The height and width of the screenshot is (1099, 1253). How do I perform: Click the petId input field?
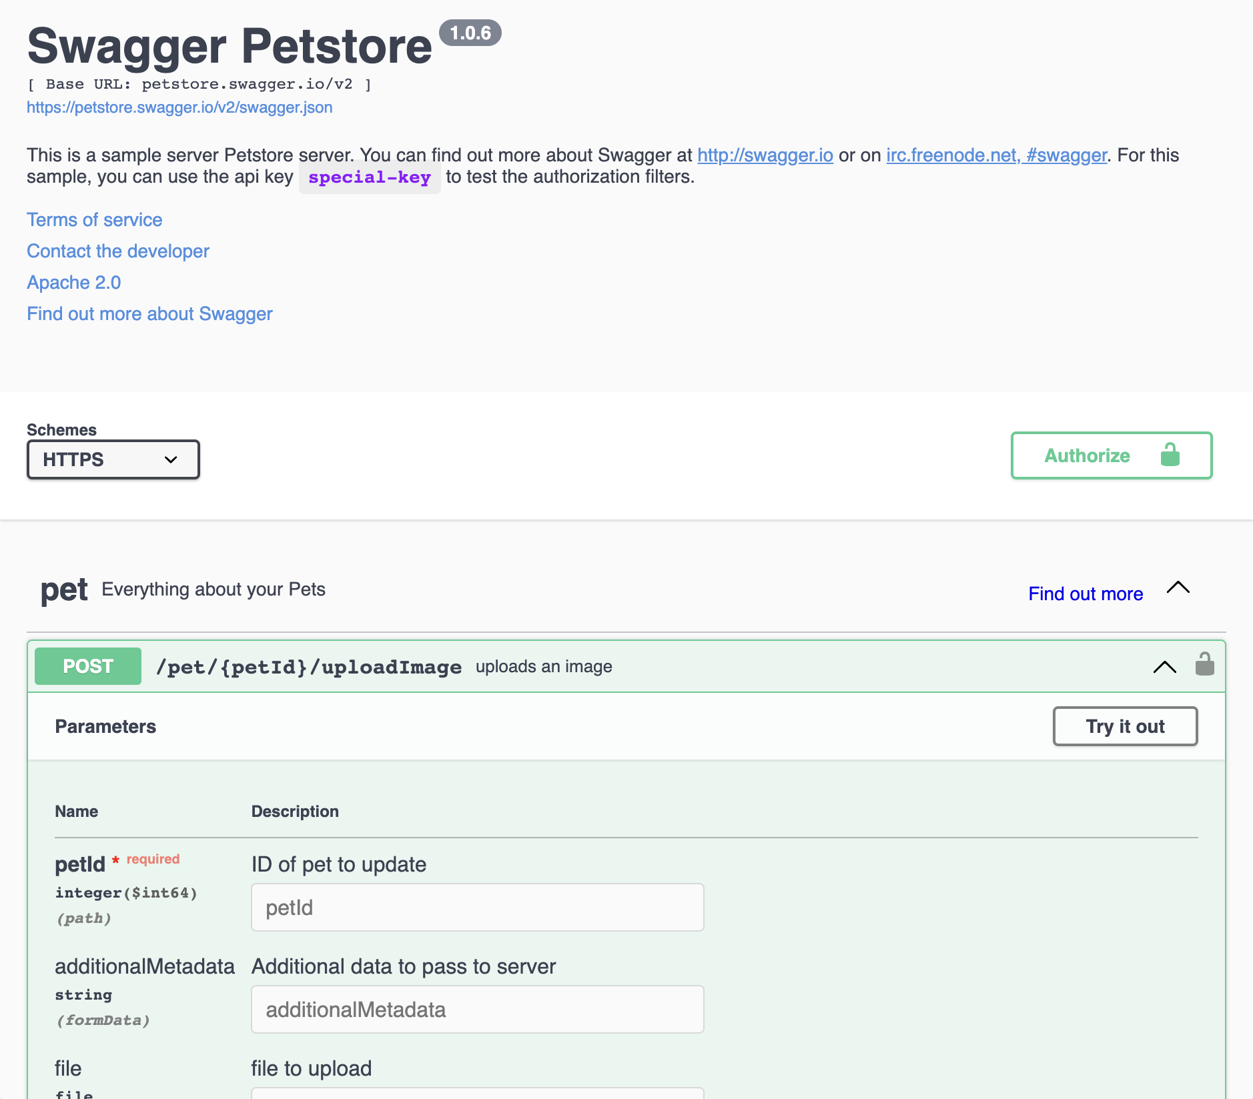point(478,908)
